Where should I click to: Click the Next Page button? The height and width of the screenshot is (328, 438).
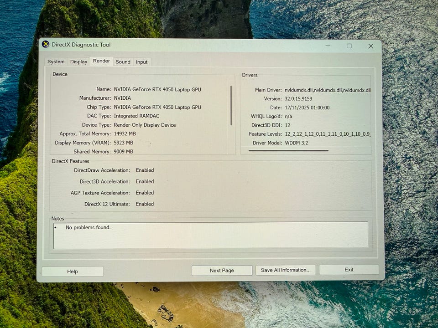point(222,271)
